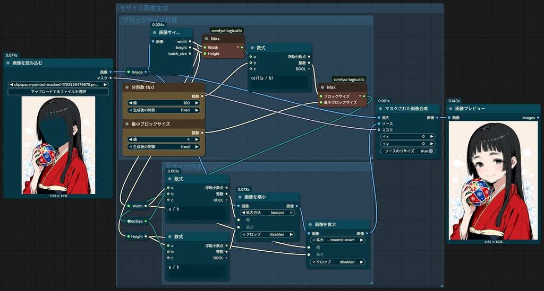Click the 画像 output socket on 画像を読み込む
The image size is (544, 291).
110,72
